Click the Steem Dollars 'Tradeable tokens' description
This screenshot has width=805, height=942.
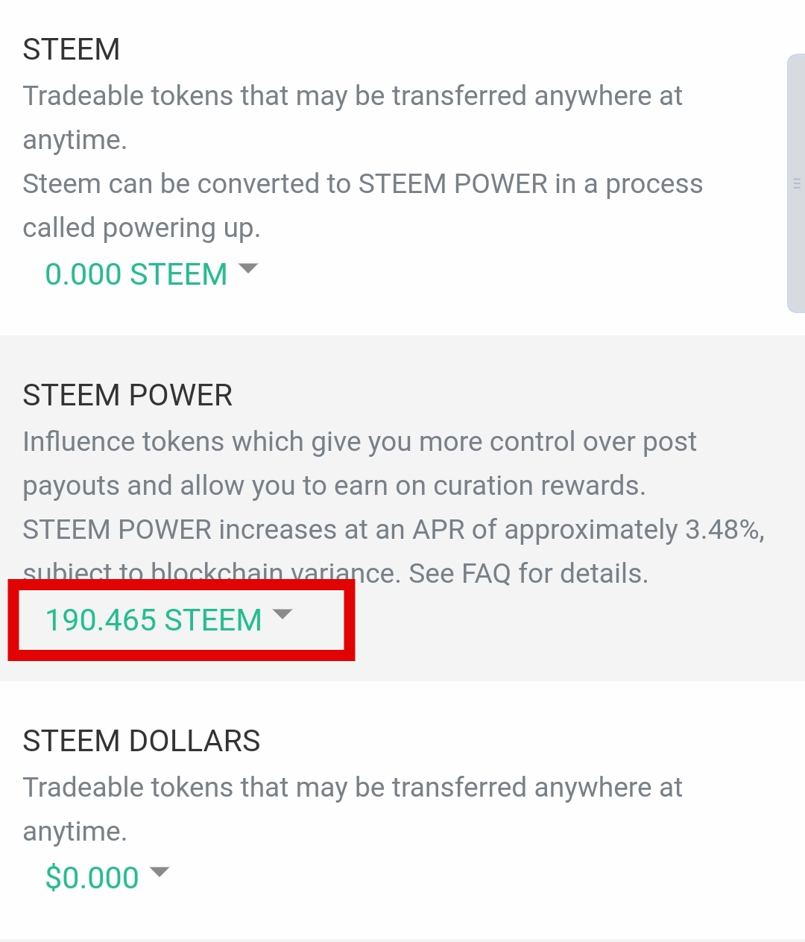tap(352, 787)
